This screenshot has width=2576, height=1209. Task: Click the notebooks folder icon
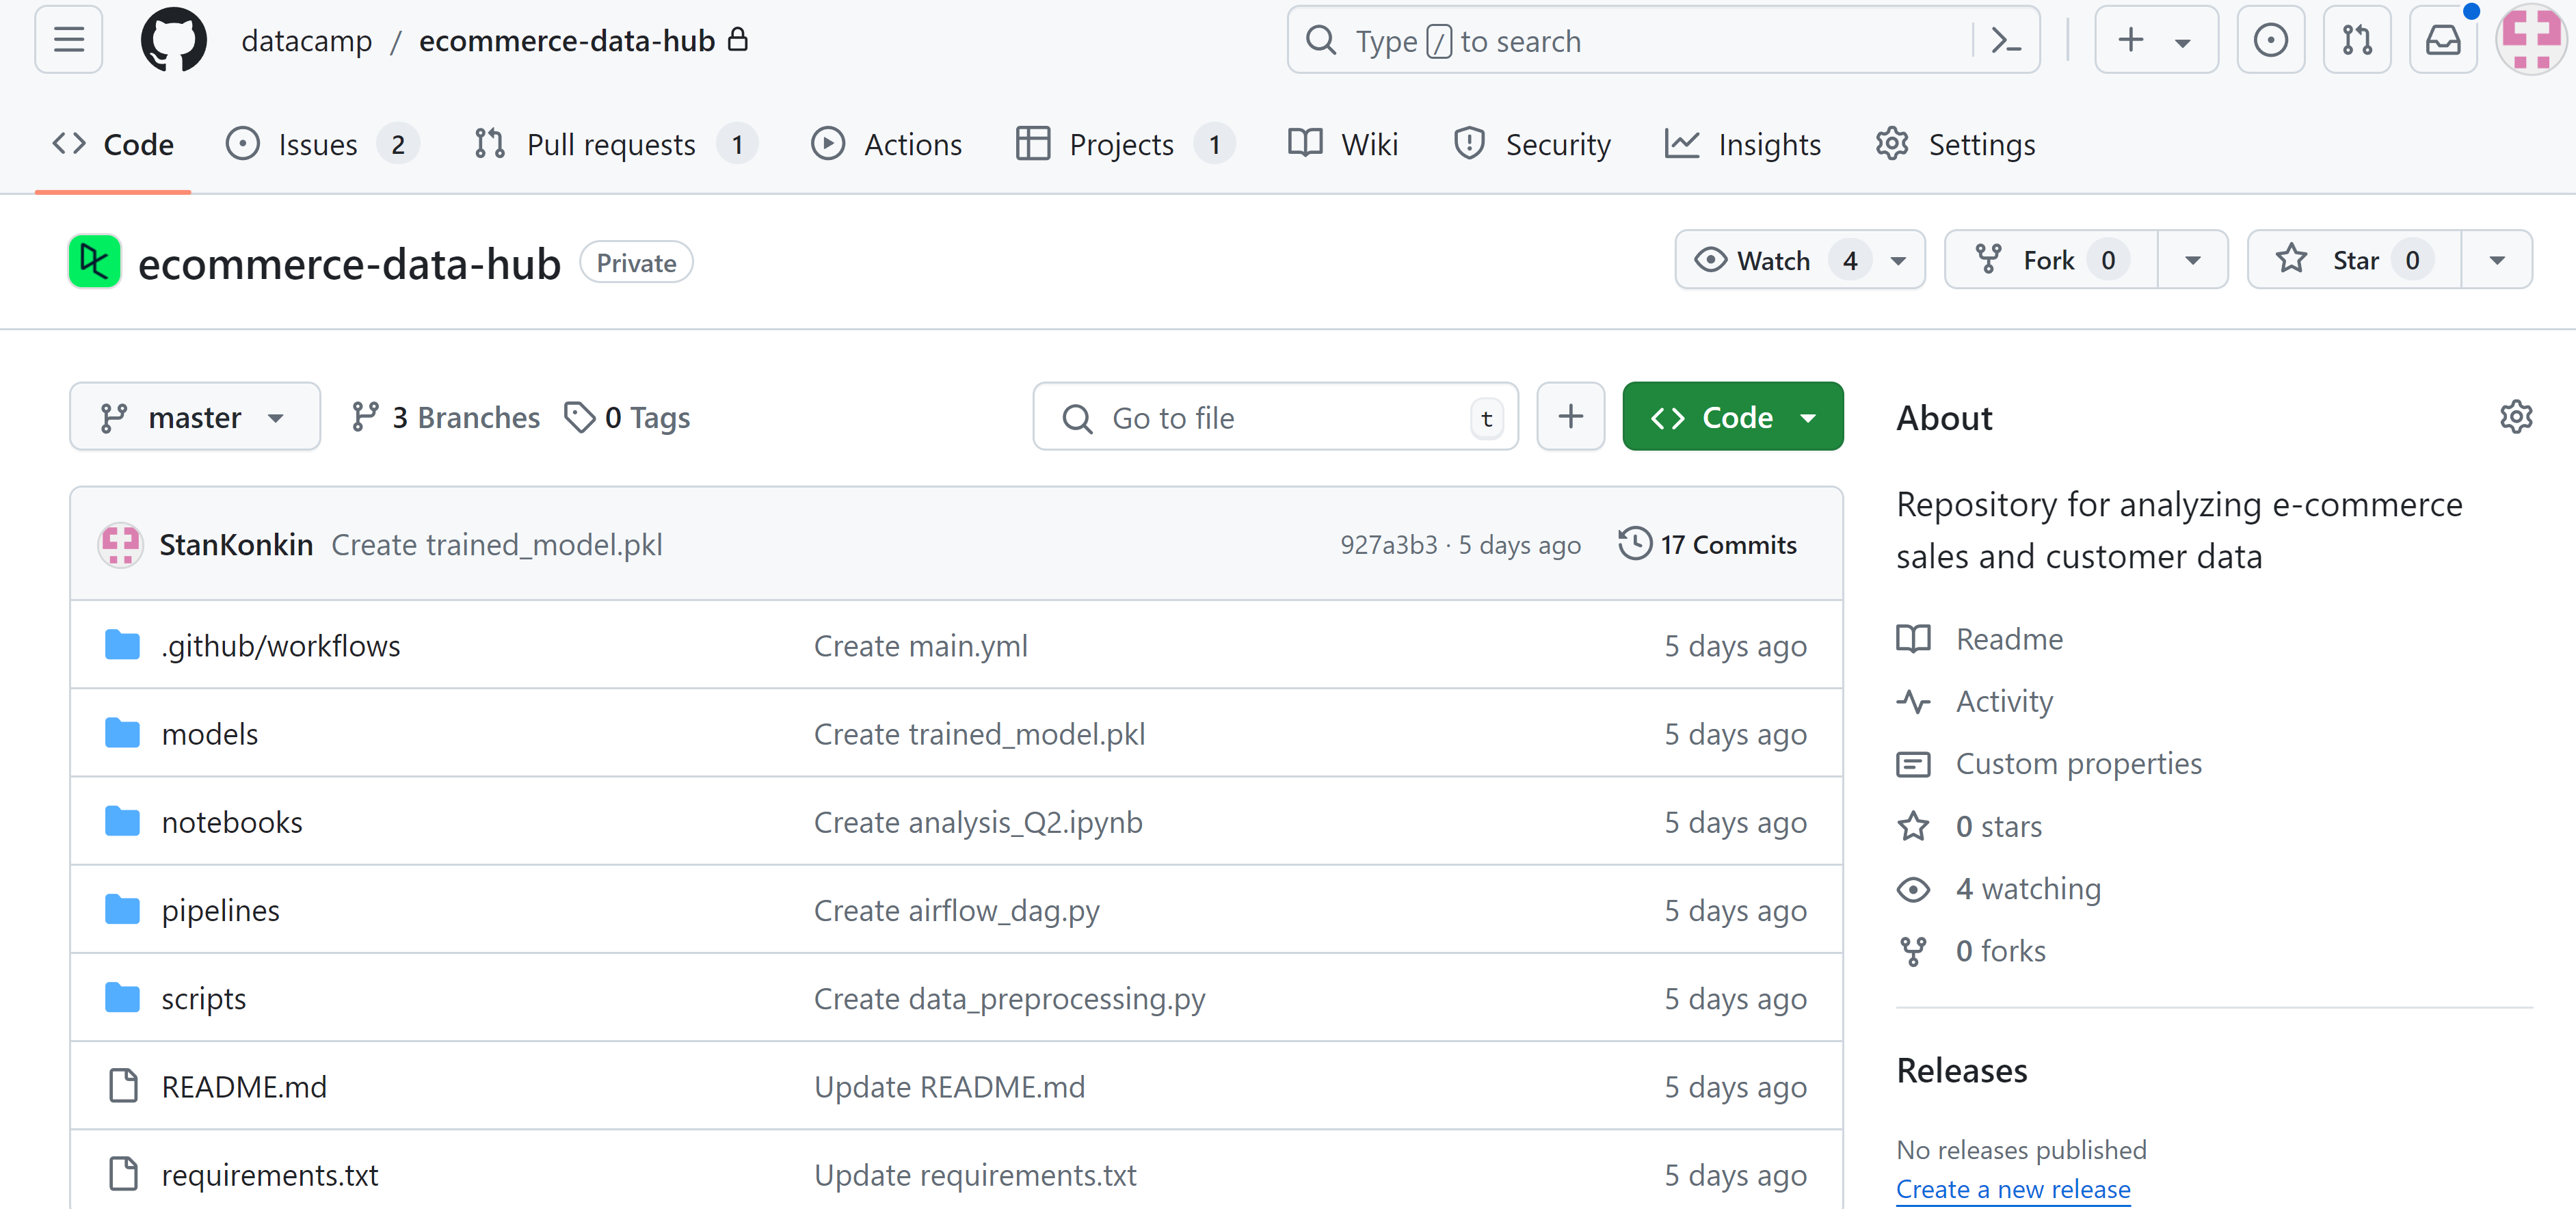click(x=122, y=821)
